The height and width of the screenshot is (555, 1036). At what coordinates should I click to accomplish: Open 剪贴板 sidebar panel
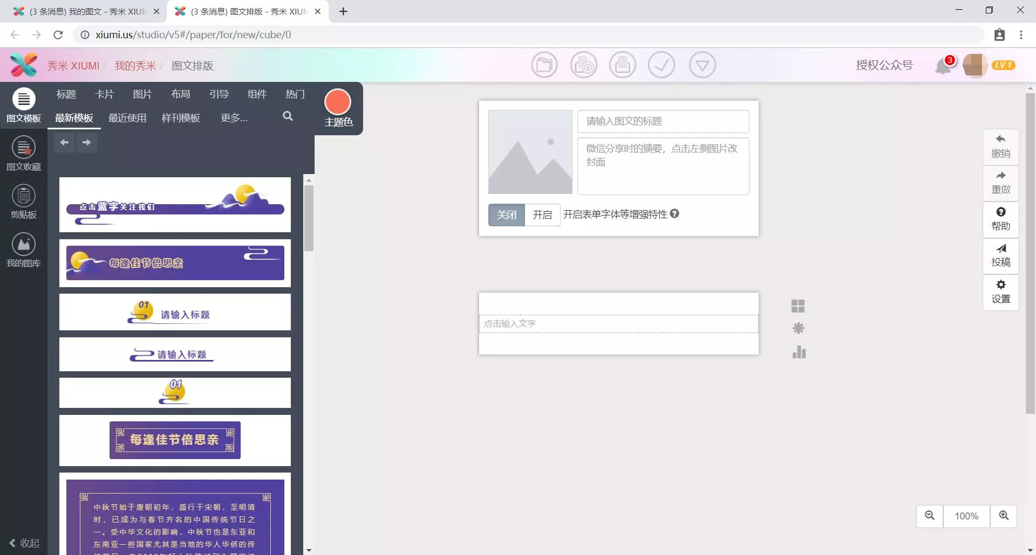[x=24, y=202]
